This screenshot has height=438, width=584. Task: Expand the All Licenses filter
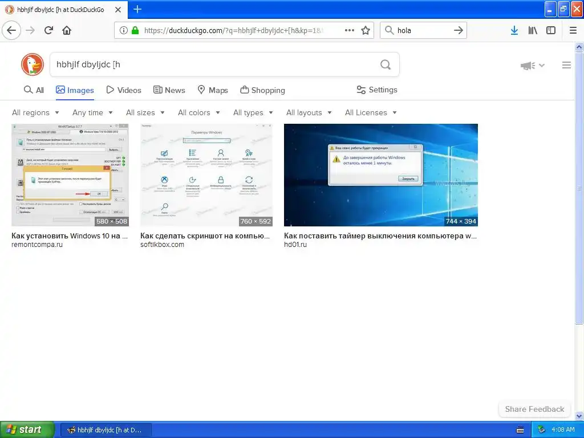pos(371,112)
